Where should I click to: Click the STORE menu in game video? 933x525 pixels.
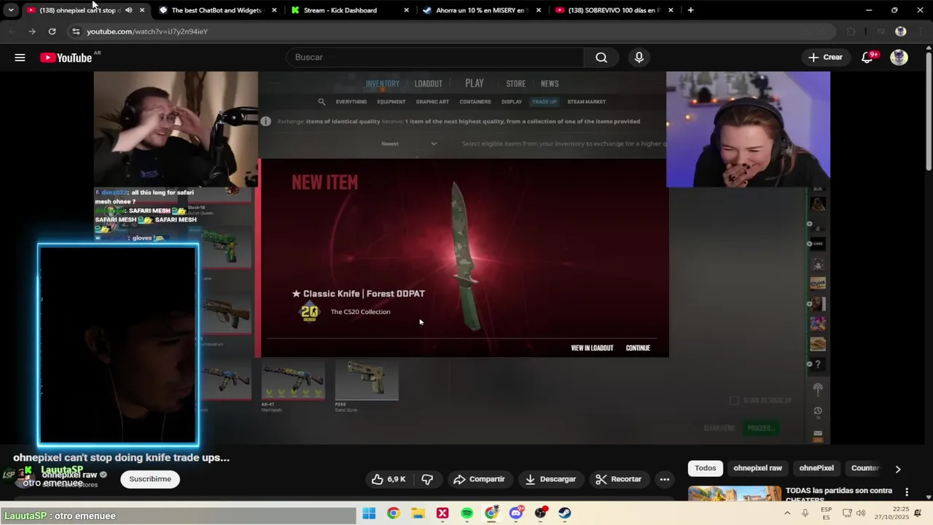point(516,84)
